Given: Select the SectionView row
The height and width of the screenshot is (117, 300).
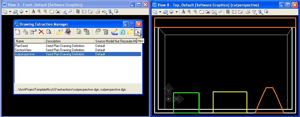Looking at the screenshot, I should (x=78, y=50).
